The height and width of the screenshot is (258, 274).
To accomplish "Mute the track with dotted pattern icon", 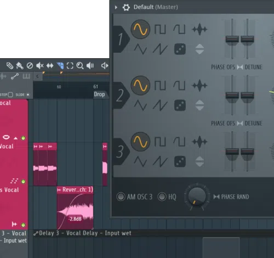I will click(23, 182).
